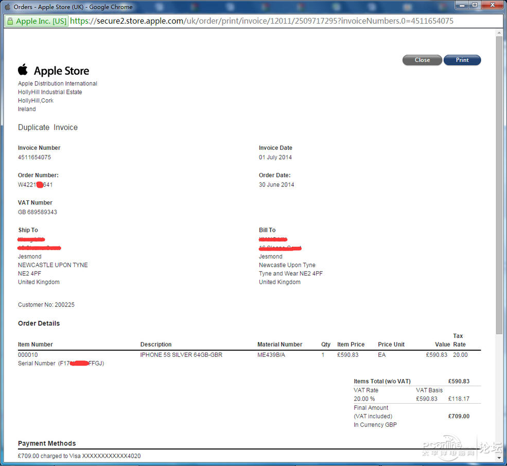Image resolution: width=507 pixels, height=466 pixels.
Task: Click the Items Total (w/o VAT) label
Action: click(382, 381)
